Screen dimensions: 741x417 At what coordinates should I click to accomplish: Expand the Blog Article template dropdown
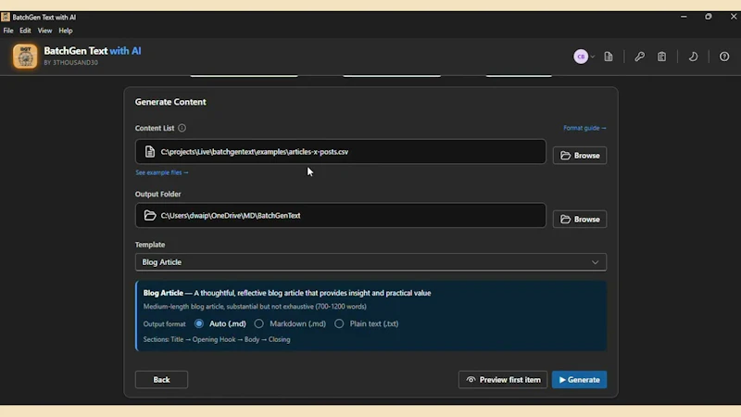click(x=370, y=262)
